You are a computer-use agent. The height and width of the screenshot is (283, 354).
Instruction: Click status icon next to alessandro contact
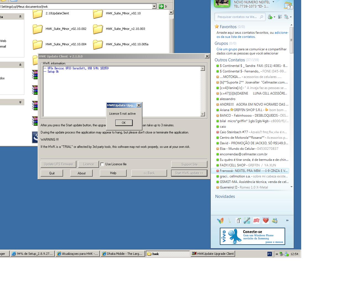[218, 99]
